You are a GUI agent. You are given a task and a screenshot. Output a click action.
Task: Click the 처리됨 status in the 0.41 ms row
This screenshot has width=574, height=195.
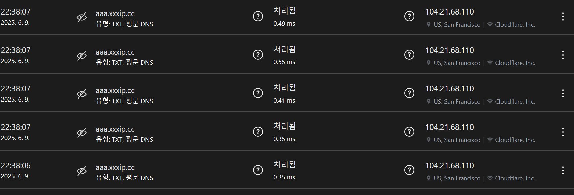[284, 88]
